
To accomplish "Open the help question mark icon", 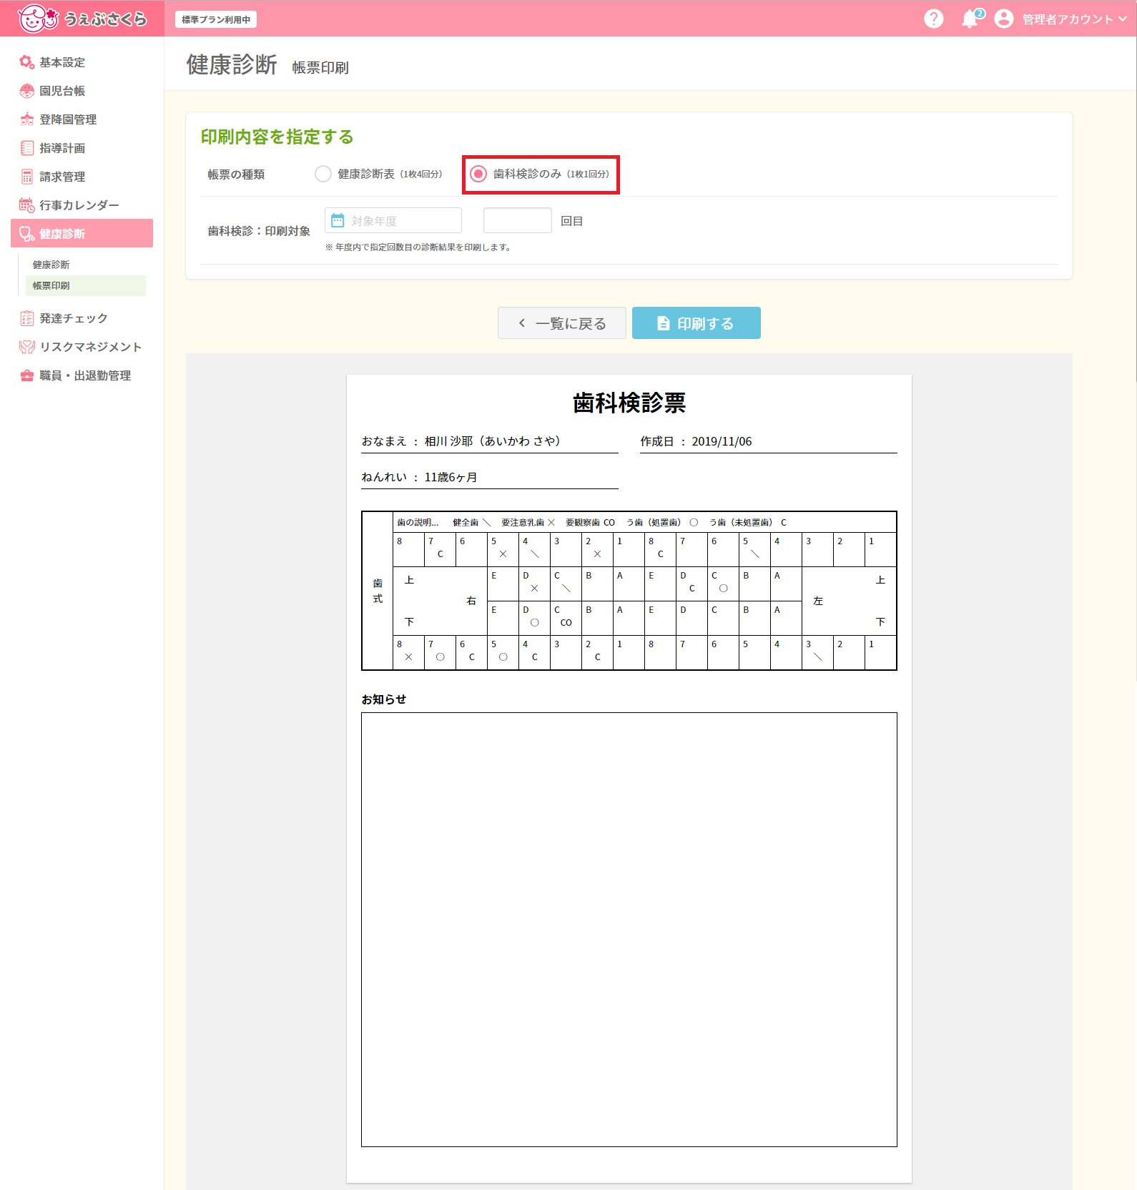I will coord(934,19).
